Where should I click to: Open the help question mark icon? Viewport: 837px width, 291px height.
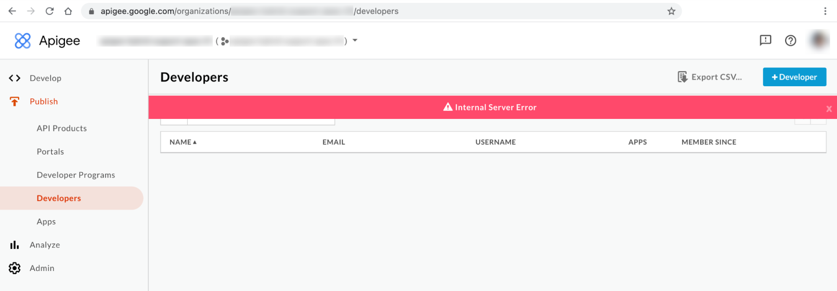point(790,41)
